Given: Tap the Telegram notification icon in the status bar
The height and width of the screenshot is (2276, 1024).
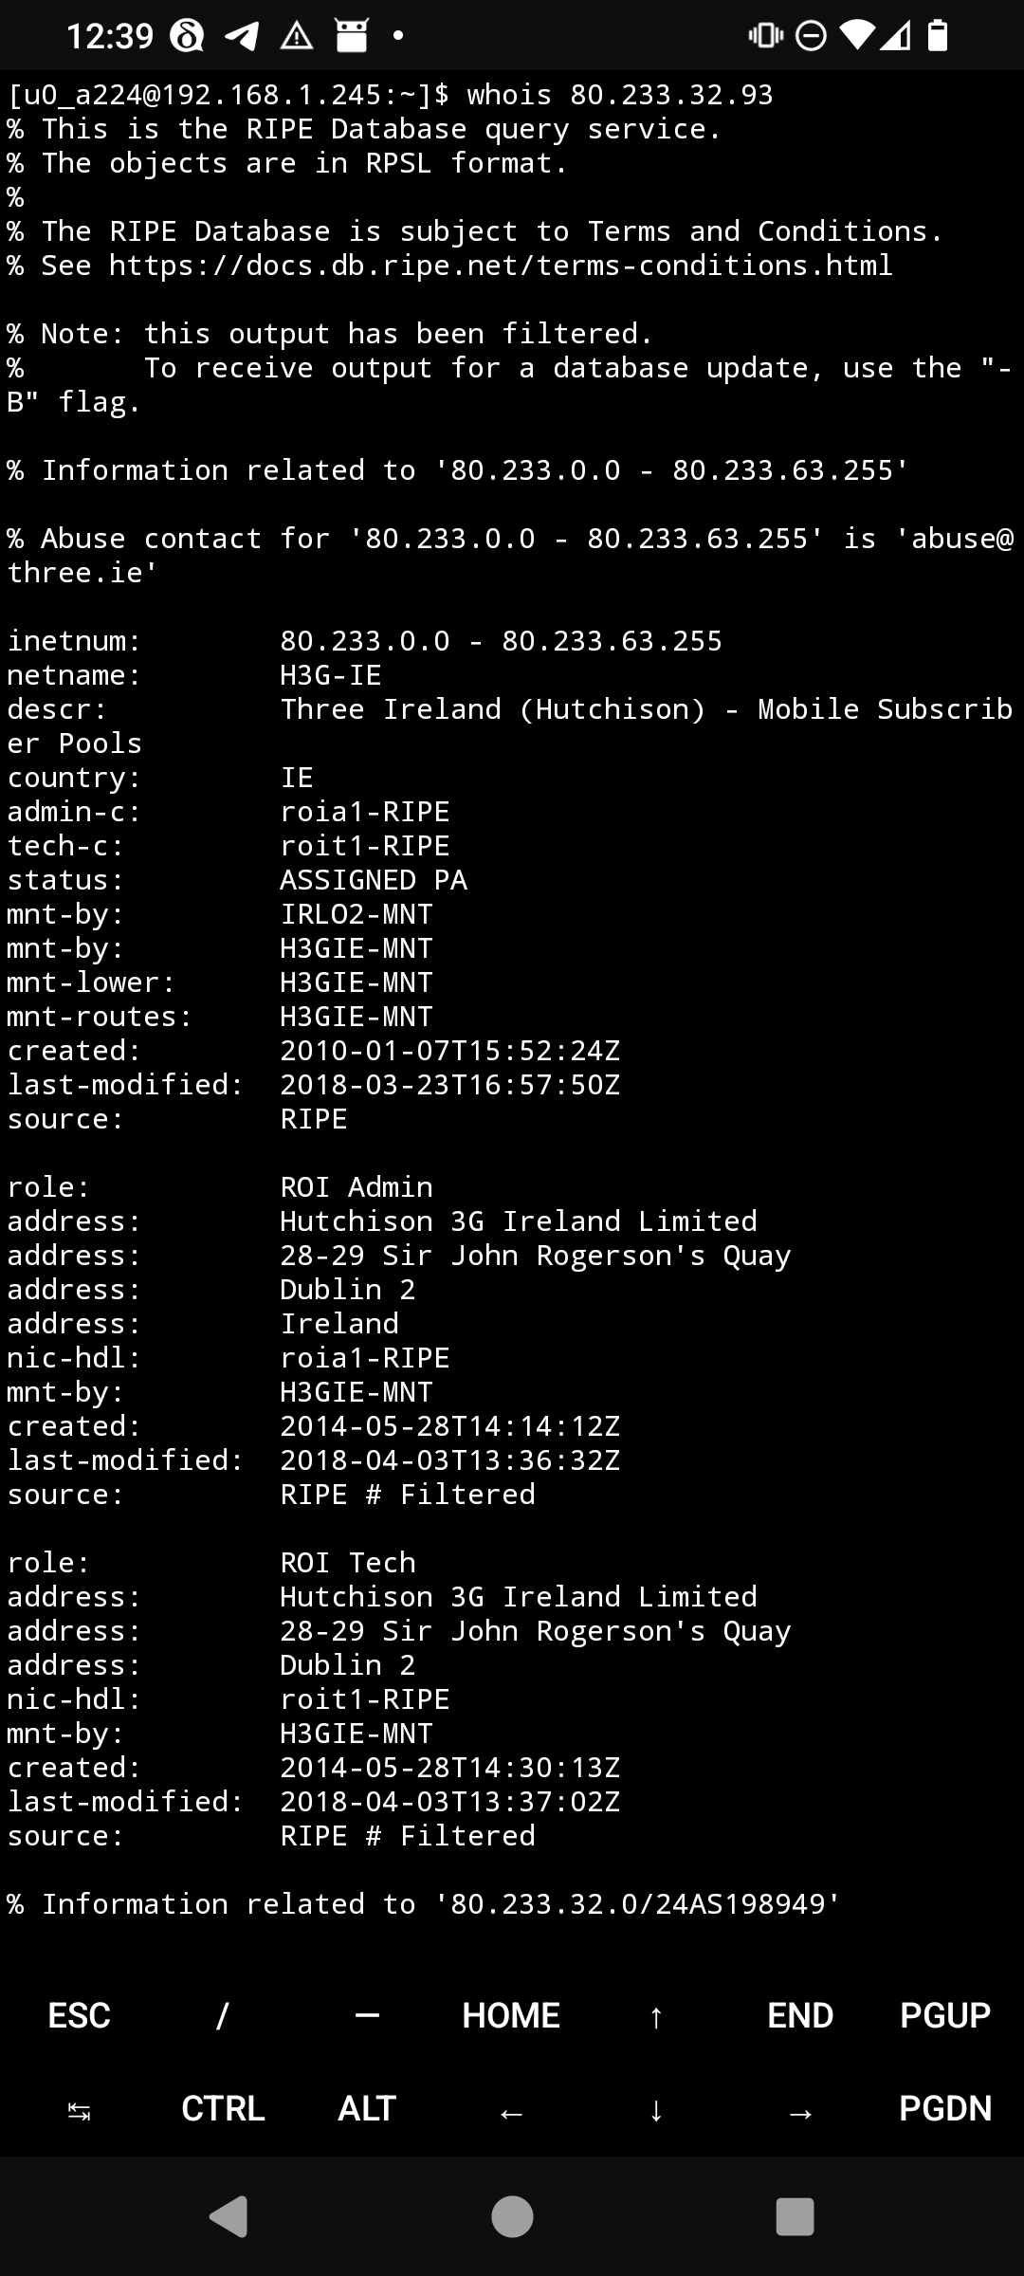Looking at the screenshot, I should pyautogui.click(x=242, y=36).
